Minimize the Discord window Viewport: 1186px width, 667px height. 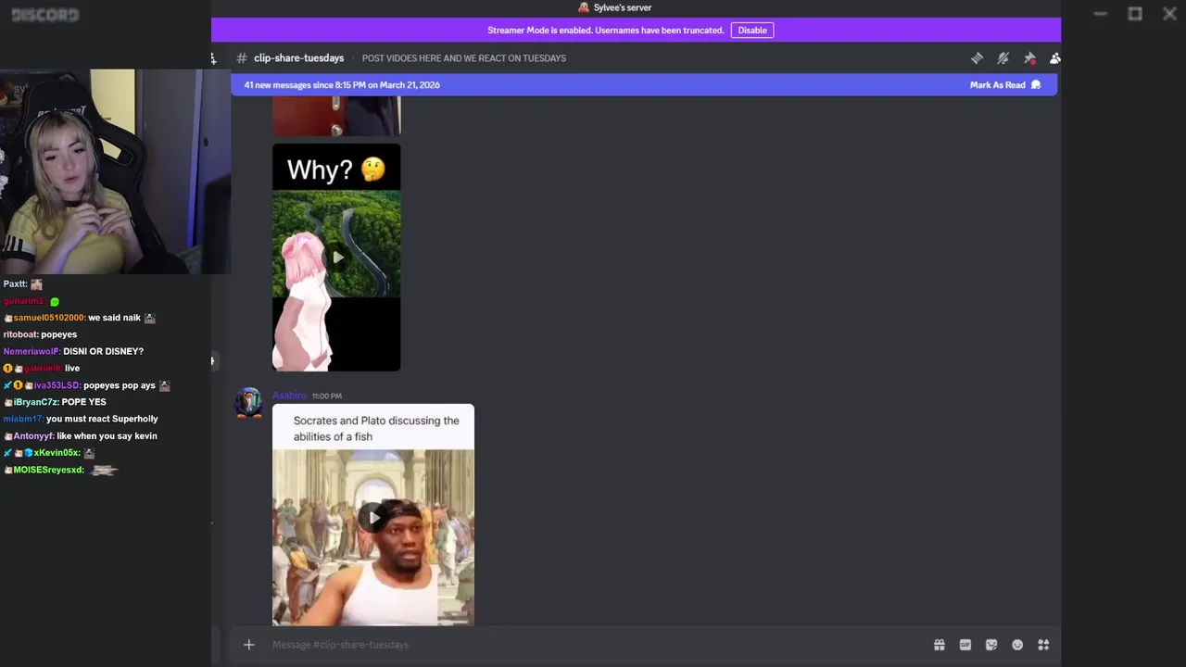click(1100, 14)
